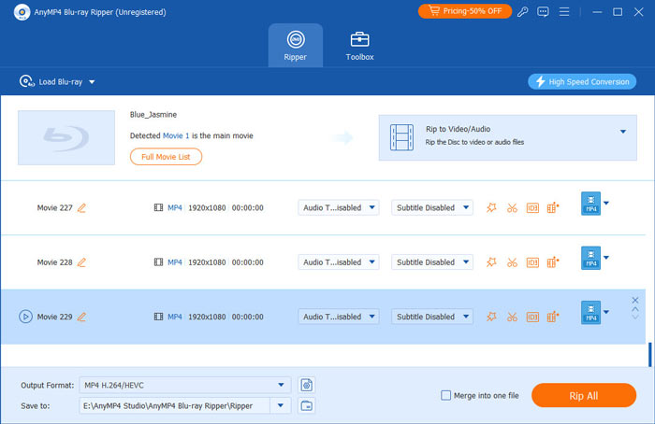The width and height of the screenshot is (655, 424).
Task: Click the Blu-ray disc thumbnail
Action: pos(66,137)
